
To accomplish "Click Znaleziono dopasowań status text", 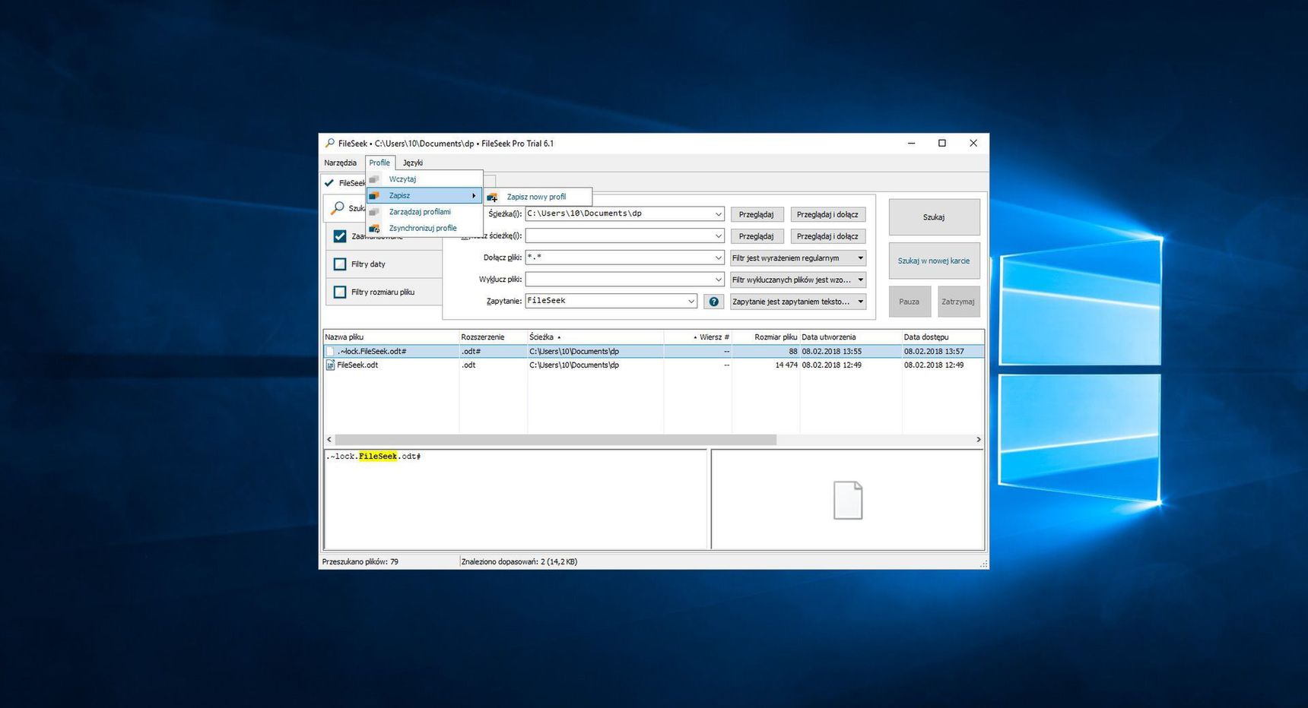I will (x=519, y=562).
